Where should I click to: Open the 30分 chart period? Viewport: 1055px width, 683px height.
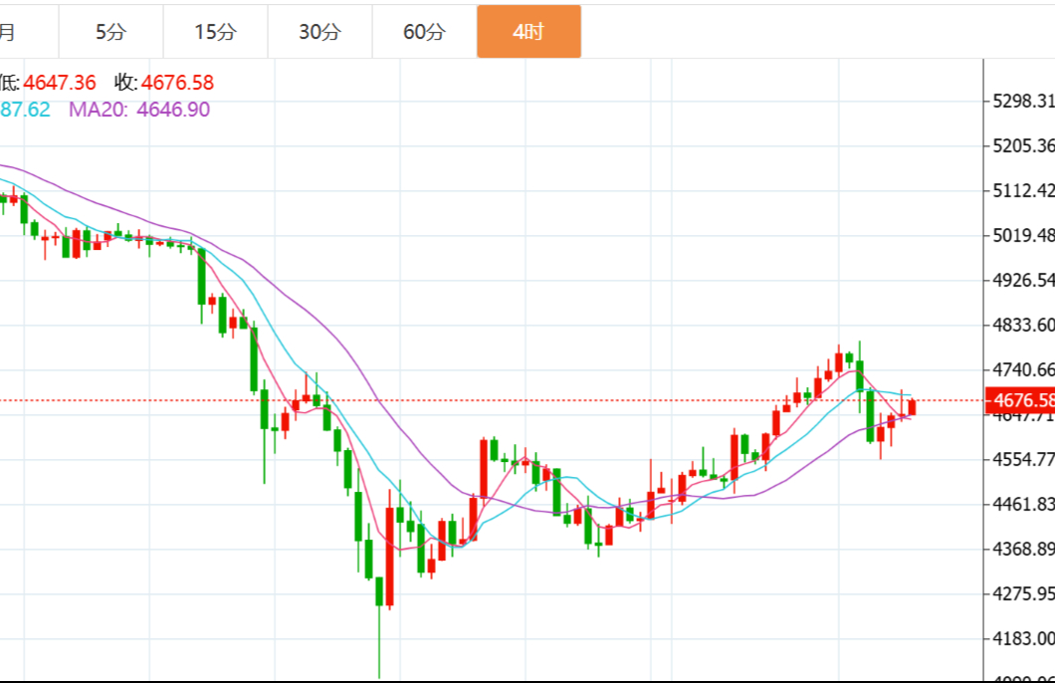coord(319,32)
